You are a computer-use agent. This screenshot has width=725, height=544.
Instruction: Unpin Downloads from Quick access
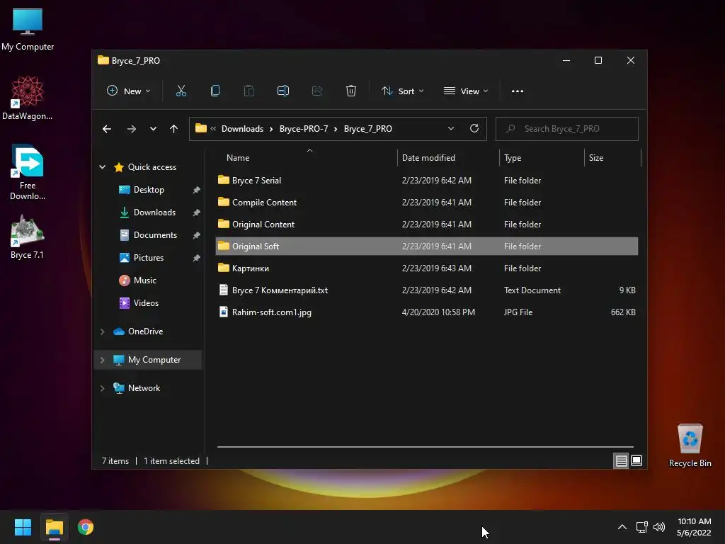click(x=197, y=212)
